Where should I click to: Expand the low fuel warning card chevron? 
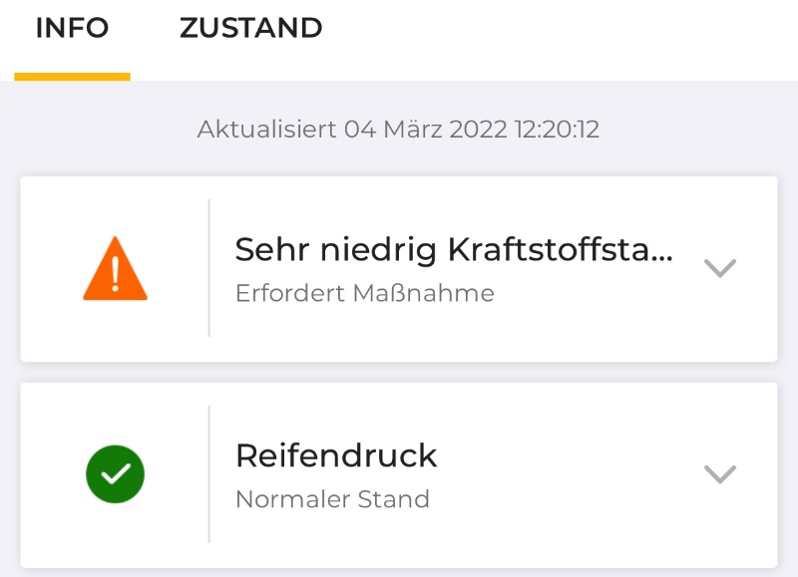coord(719,268)
